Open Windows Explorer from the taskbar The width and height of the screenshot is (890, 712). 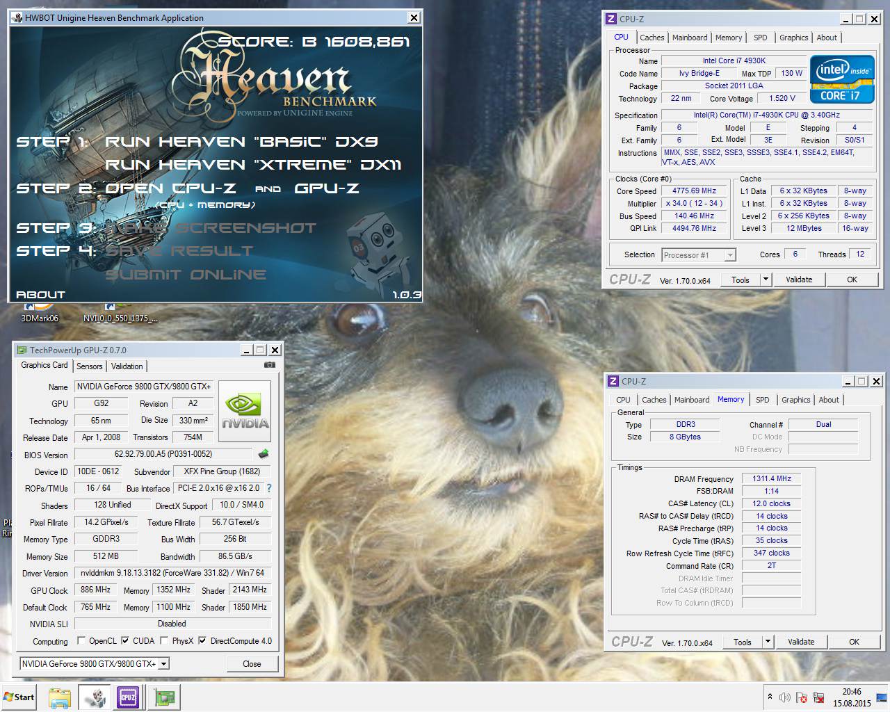(x=60, y=697)
